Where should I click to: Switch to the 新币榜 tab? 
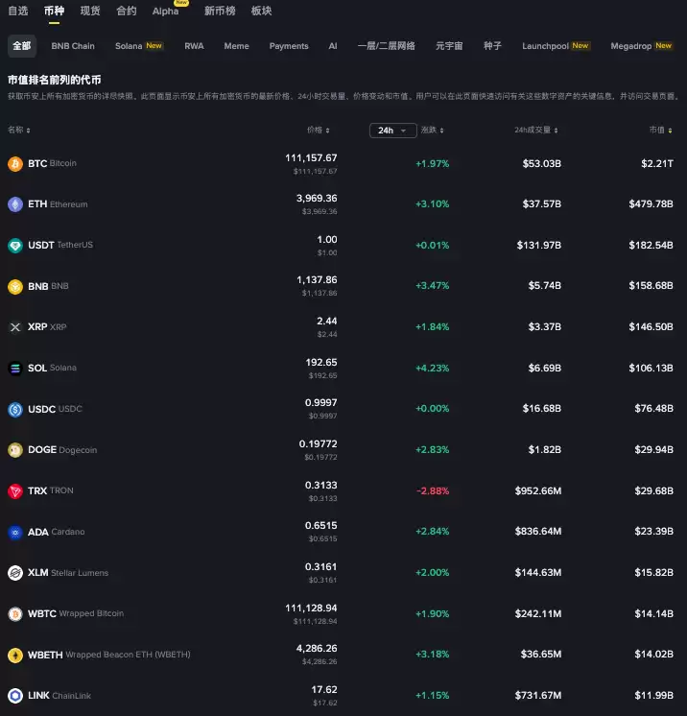pos(220,12)
